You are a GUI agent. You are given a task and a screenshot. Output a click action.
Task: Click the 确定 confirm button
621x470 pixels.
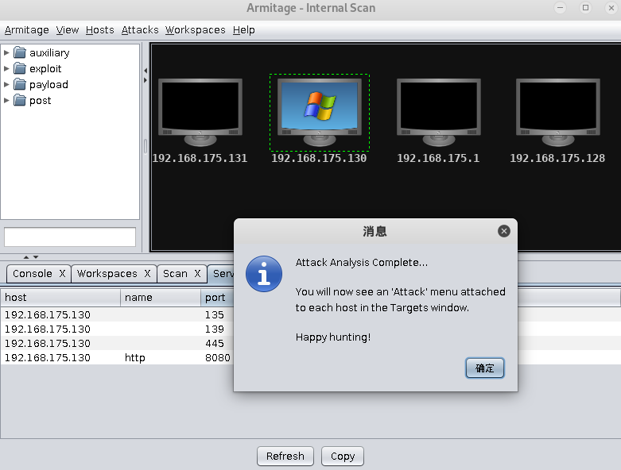[x=485, y=368]
